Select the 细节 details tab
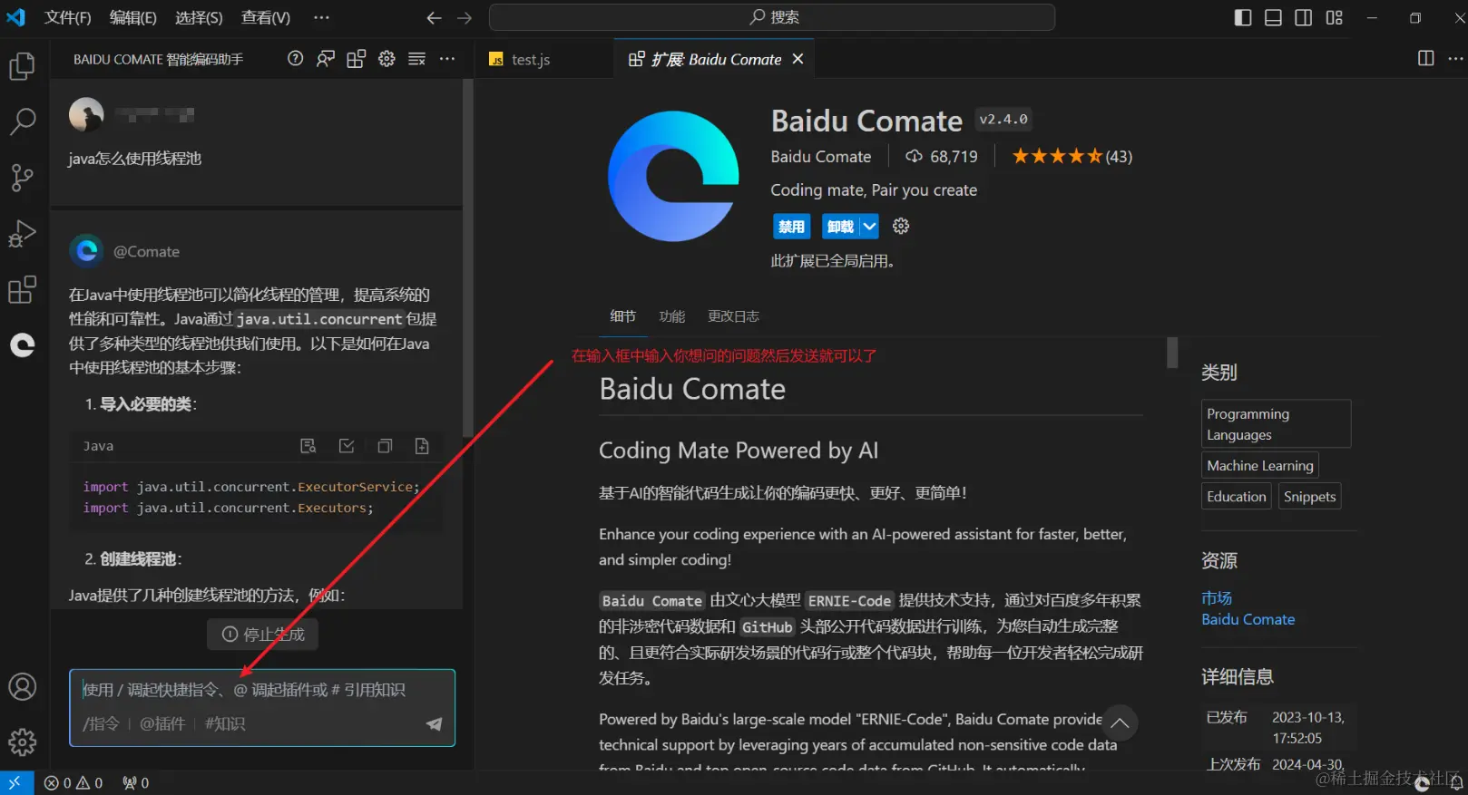1468x795 pixels. coord(623,316)
